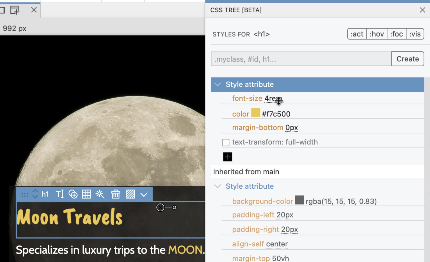Click the margin-top property name
Screen dimensions: 430x262
pyautogui.click(x=251, y=258)
